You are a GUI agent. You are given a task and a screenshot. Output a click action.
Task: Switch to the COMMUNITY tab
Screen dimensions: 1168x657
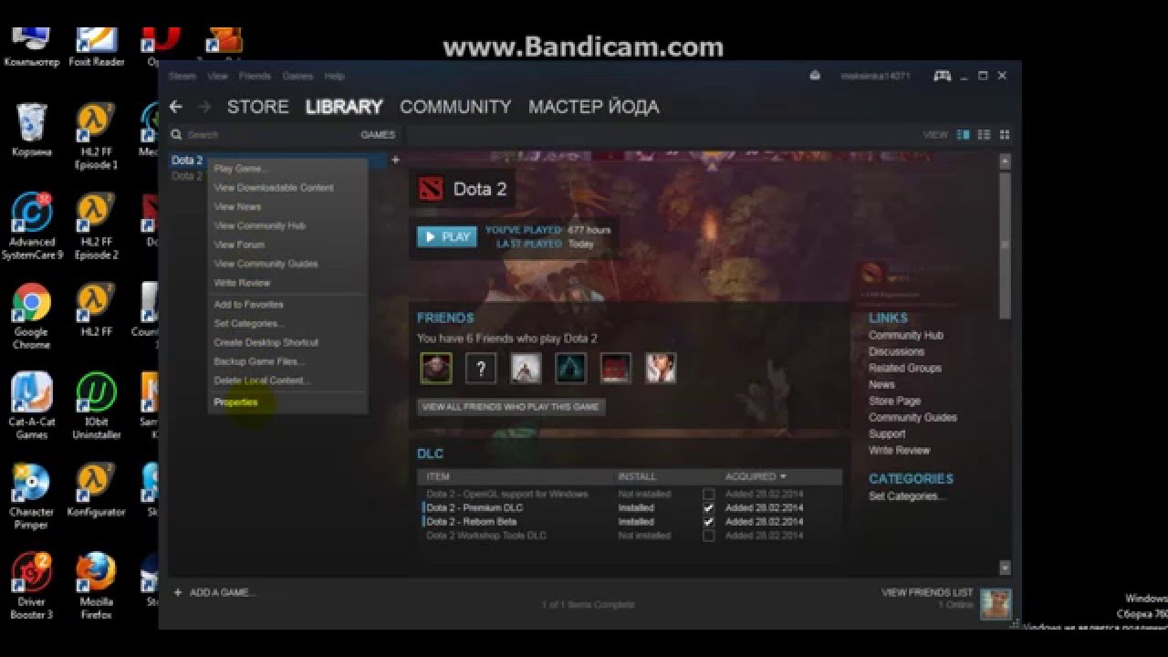click(455, 107)
